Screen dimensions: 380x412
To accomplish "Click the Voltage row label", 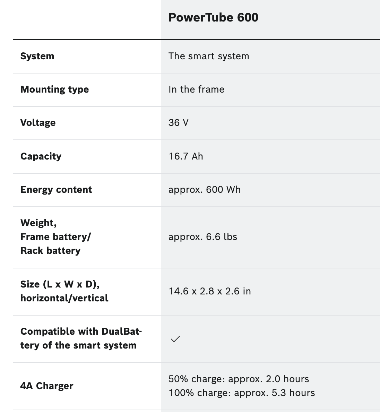I will click(x=38, y=123).
